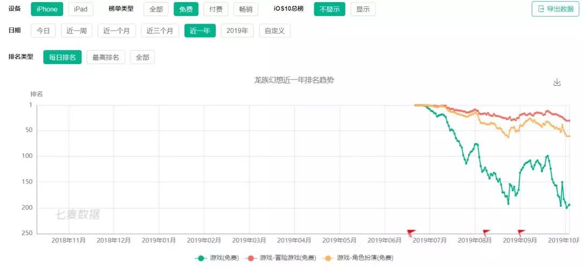
Task: Switch ranking type to 最高排名
Action: click(106, 58)
